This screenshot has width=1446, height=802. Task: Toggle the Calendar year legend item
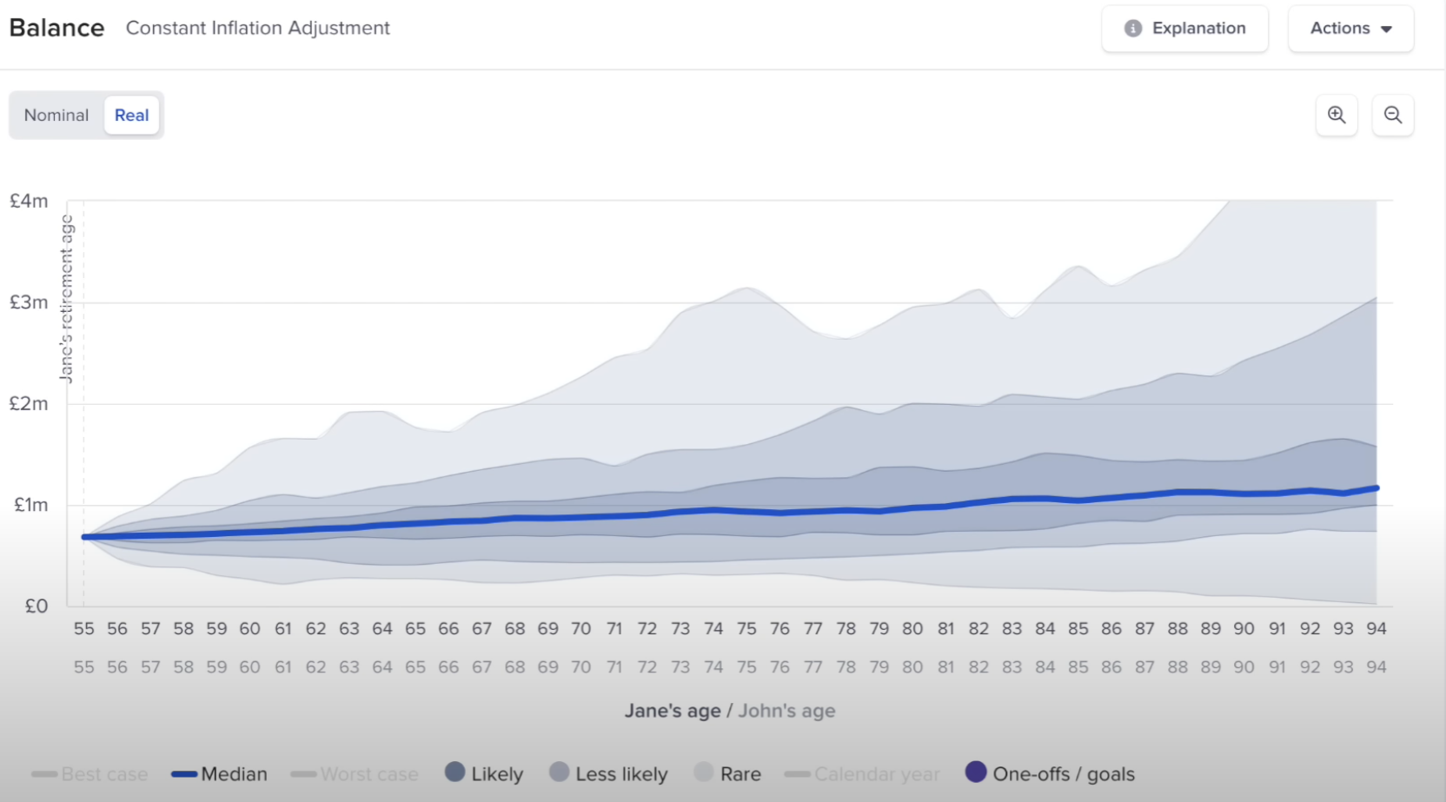coord(862,774)
